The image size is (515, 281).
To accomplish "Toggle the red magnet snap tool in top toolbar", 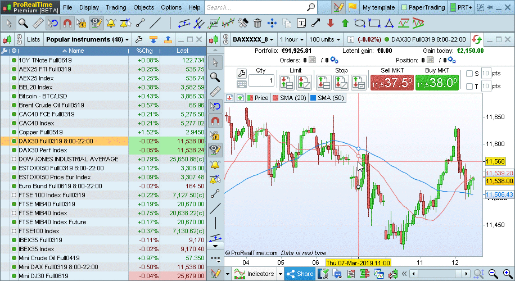I will coord(67,23).
